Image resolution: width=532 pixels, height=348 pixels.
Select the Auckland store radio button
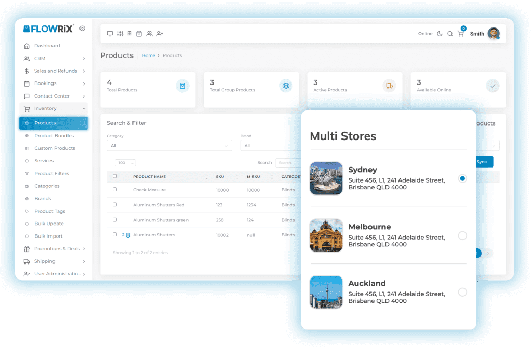(x=462, y=292)
